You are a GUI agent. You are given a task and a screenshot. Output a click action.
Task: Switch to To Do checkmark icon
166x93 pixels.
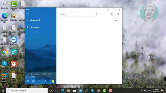pos(45,81)
